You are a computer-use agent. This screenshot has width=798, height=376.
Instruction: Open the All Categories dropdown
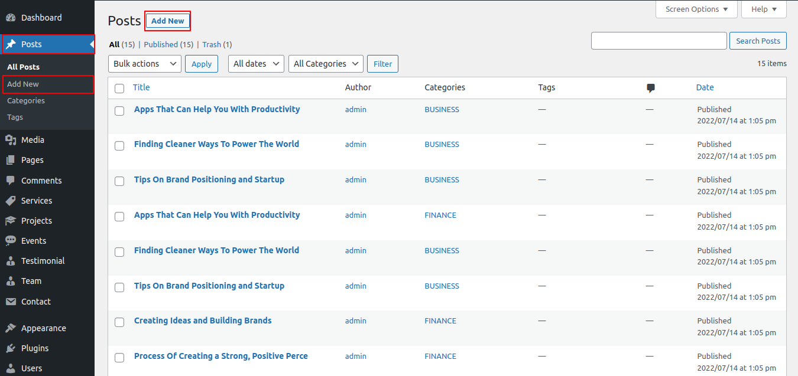coord(326,64)
